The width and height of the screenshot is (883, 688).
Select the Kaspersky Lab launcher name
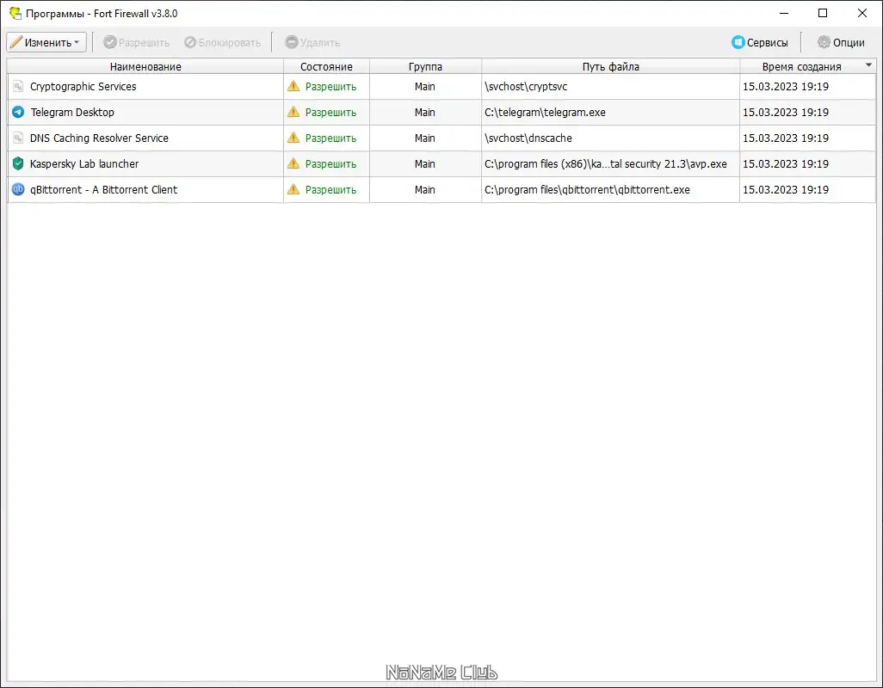coord(84,164)
